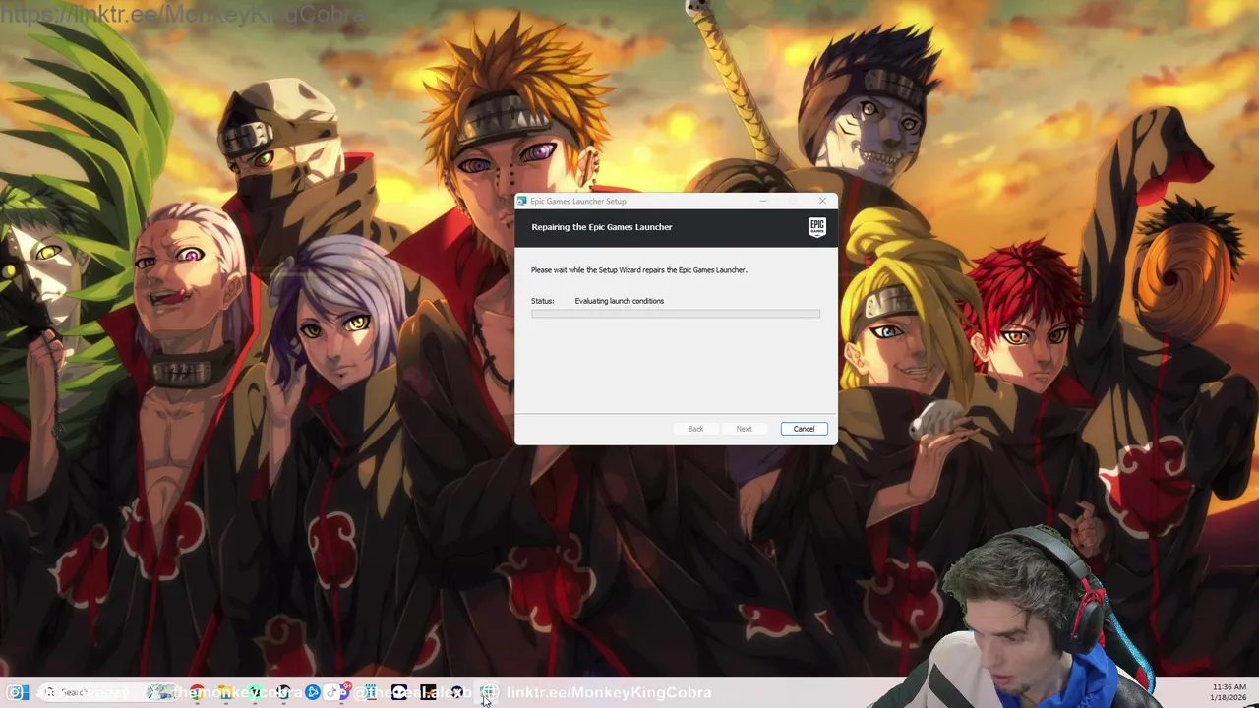Viewport: 1259px width, 708px height.
Task: Open Google Chrome from the taskbar
Action: tap(197, 692)
